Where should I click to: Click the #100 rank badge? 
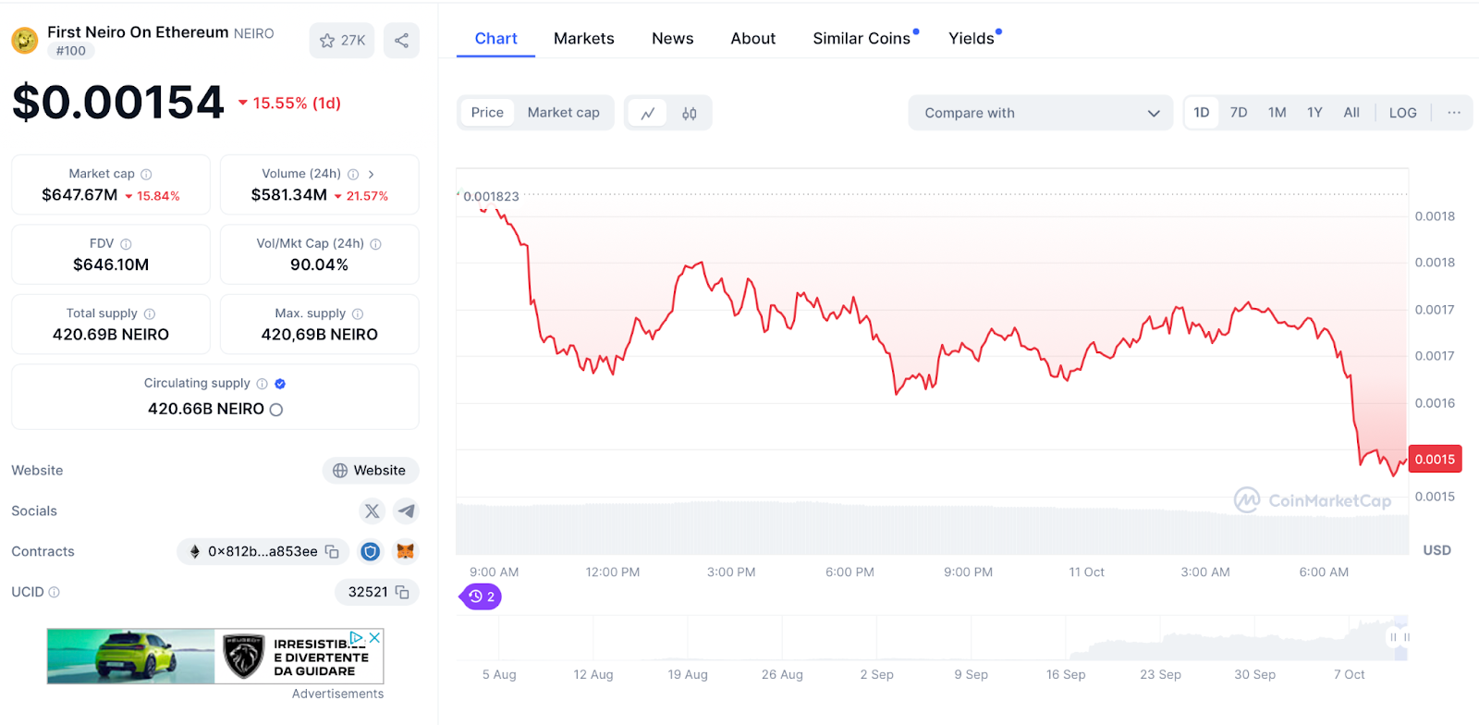pyautogui.click(x=71, y=51)
